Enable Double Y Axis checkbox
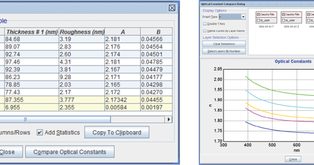This screenshot has height=165, width=314. pos(205,24)
